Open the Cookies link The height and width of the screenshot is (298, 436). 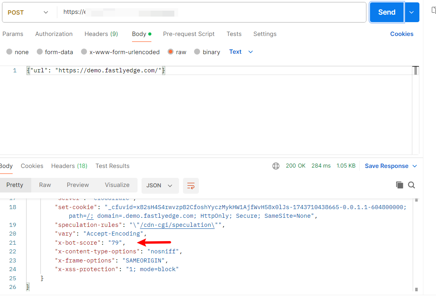tap(402, 34)
